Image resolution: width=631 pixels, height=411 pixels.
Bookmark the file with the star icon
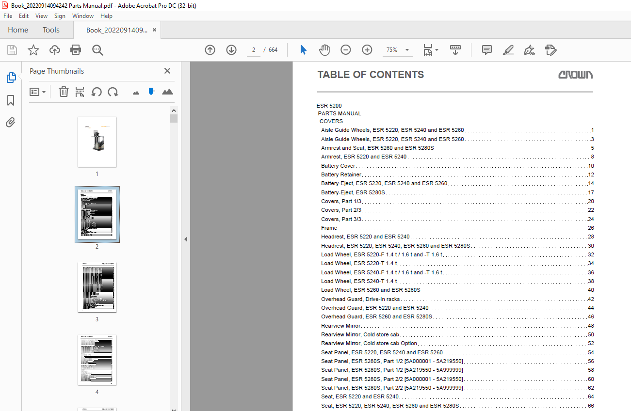point(33,50)
